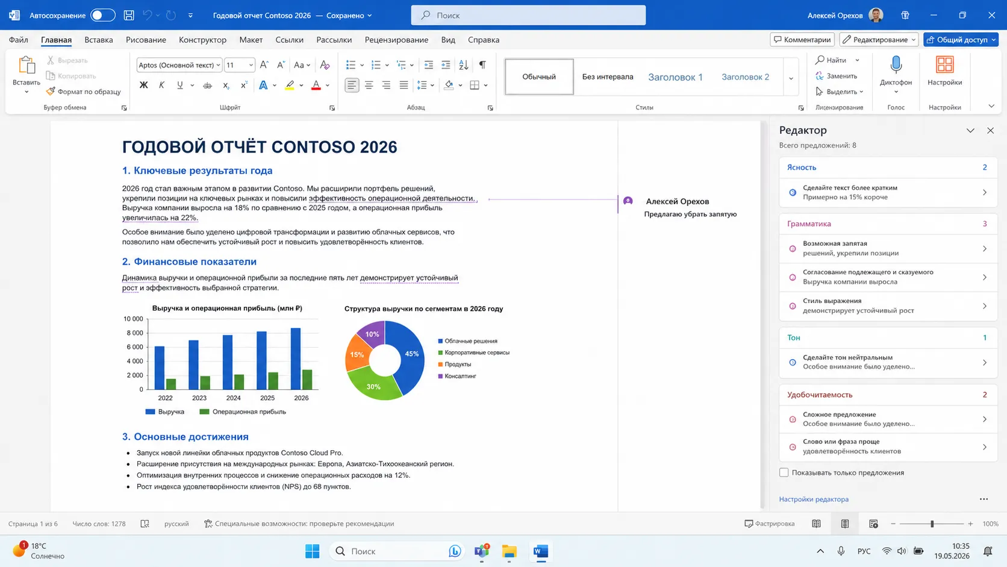Toggle paragraph marks display (¶)
Viewport: 1007px width, 567px height.
coord(482,65)
